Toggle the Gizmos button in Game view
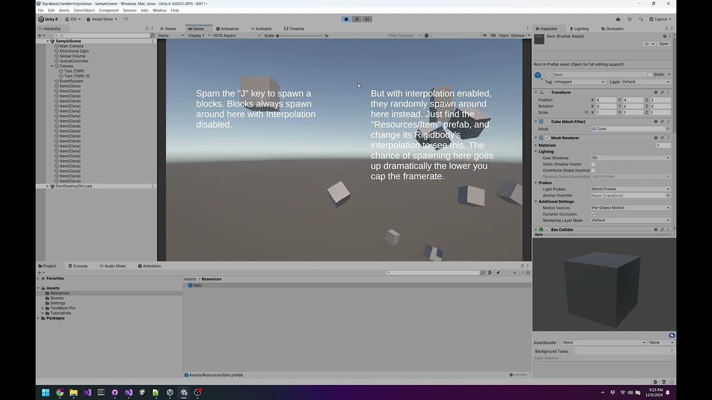Screen dimensions: 712x400 coord(517,35)
